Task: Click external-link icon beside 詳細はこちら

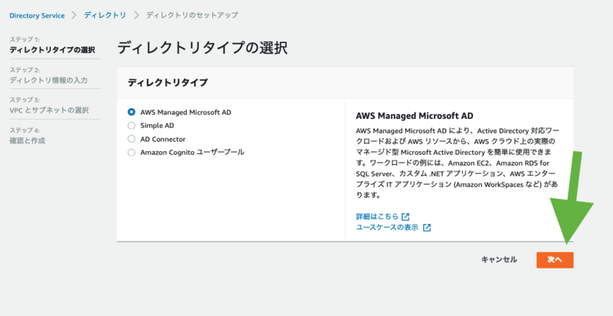Action: [405, 216]
